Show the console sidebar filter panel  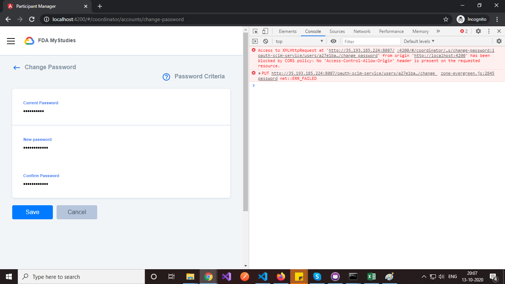click(x=255, y=41)
